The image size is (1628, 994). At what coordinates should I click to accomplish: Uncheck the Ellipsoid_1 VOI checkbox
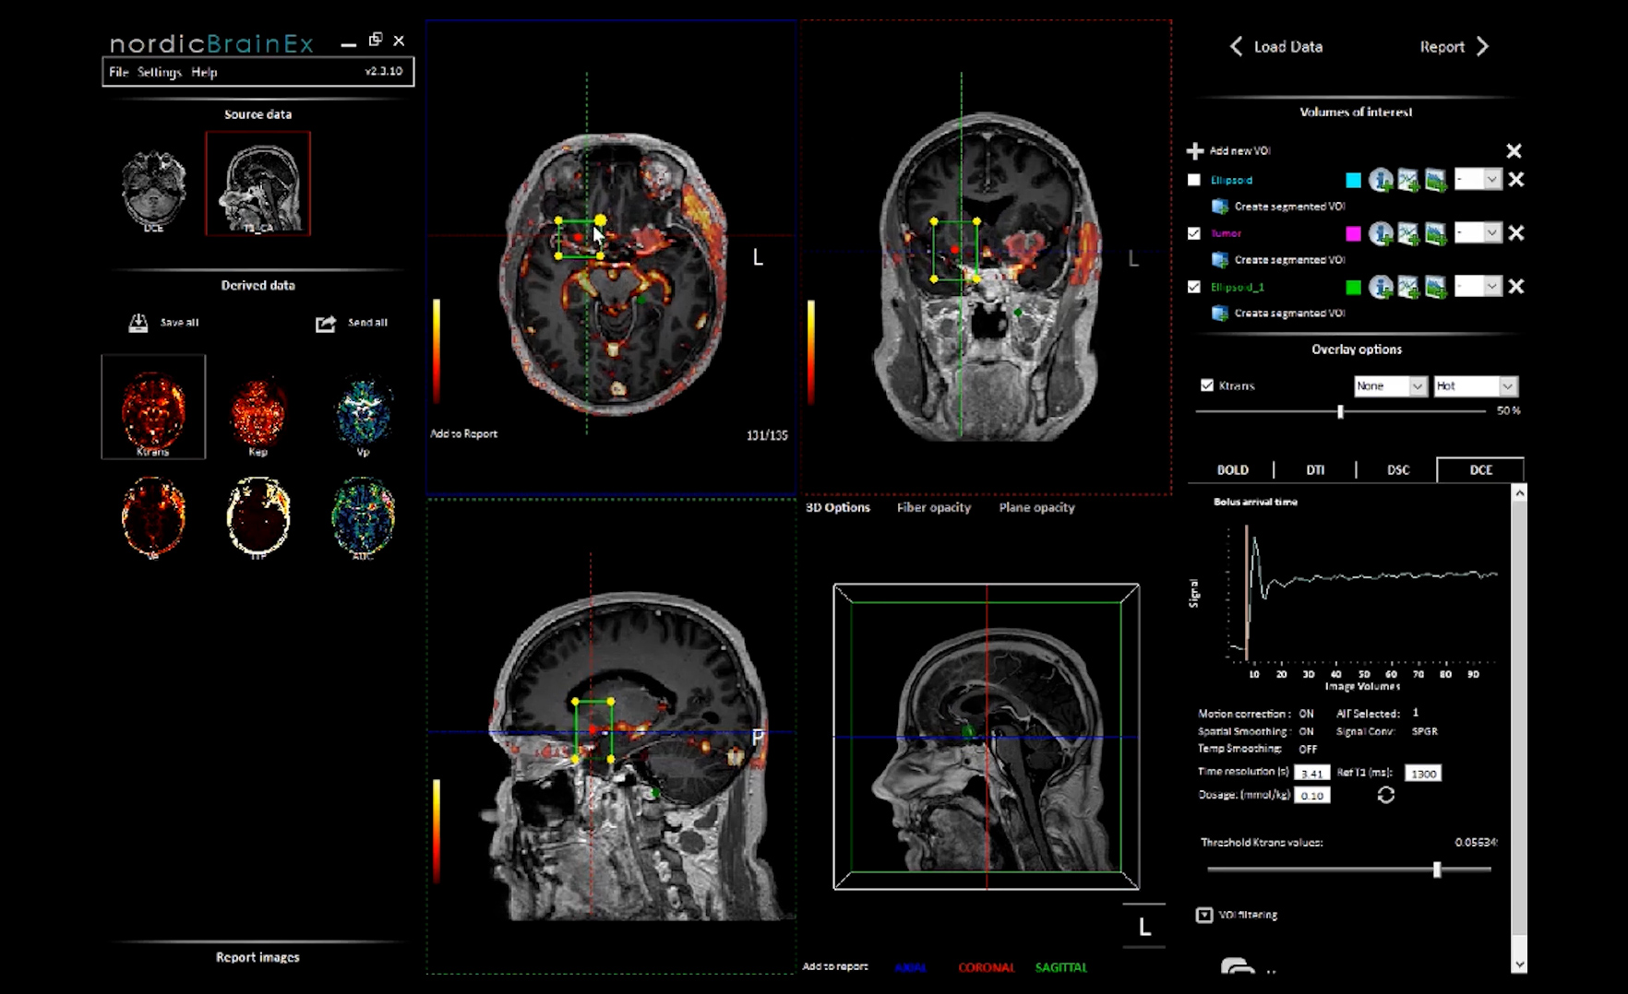click(x=1194, y=287)
